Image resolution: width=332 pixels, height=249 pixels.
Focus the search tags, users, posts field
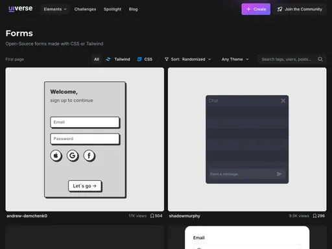(287, 59)
